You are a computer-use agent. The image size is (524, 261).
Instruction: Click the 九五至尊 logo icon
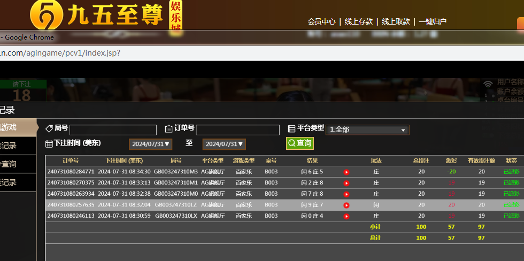[45, 14]
